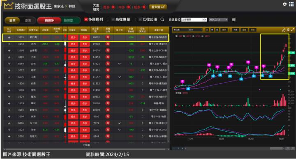This screenshot has width=296, height=160.
Task: Select the 鎖做多 long strategy toggle
Action: [49, 21]
